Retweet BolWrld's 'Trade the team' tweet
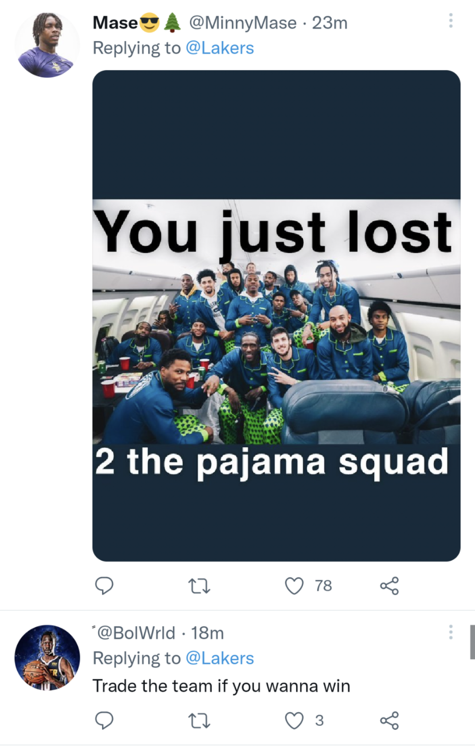This screenshot has width=475, height=749. tap(199, 720)
